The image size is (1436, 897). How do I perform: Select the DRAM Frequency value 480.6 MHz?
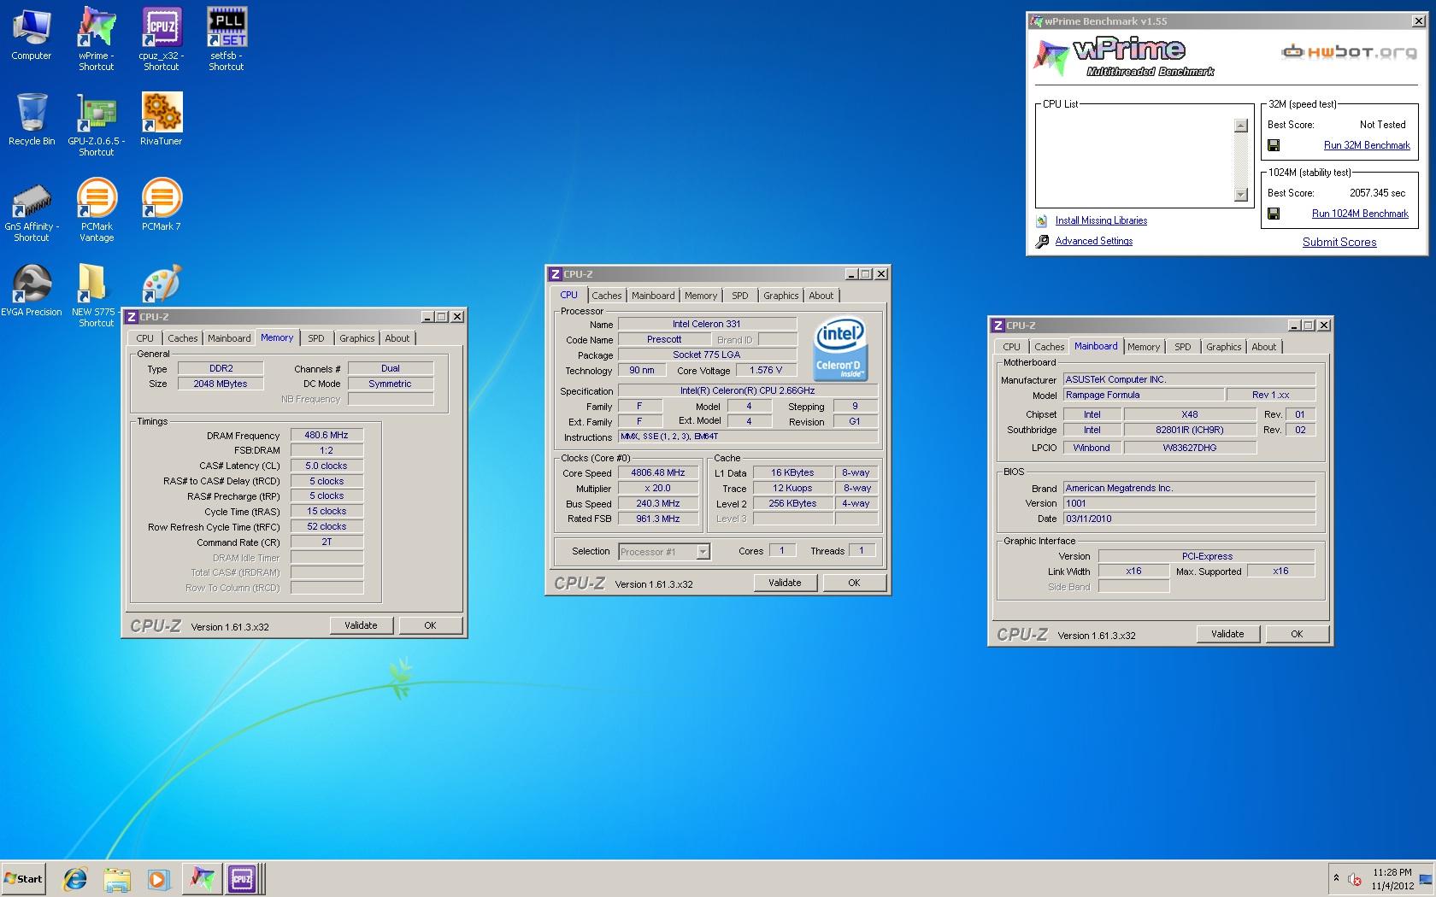coord(327,435)
